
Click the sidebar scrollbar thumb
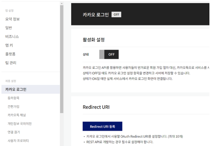(x=62, y=59)
